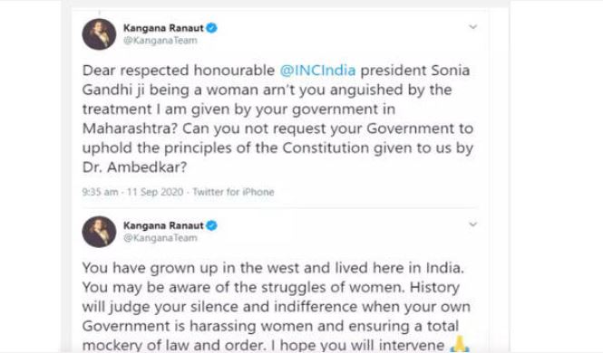Click the 11 Sep 2020 date
This screenshot has width=603, height=353.
point(155,192)
